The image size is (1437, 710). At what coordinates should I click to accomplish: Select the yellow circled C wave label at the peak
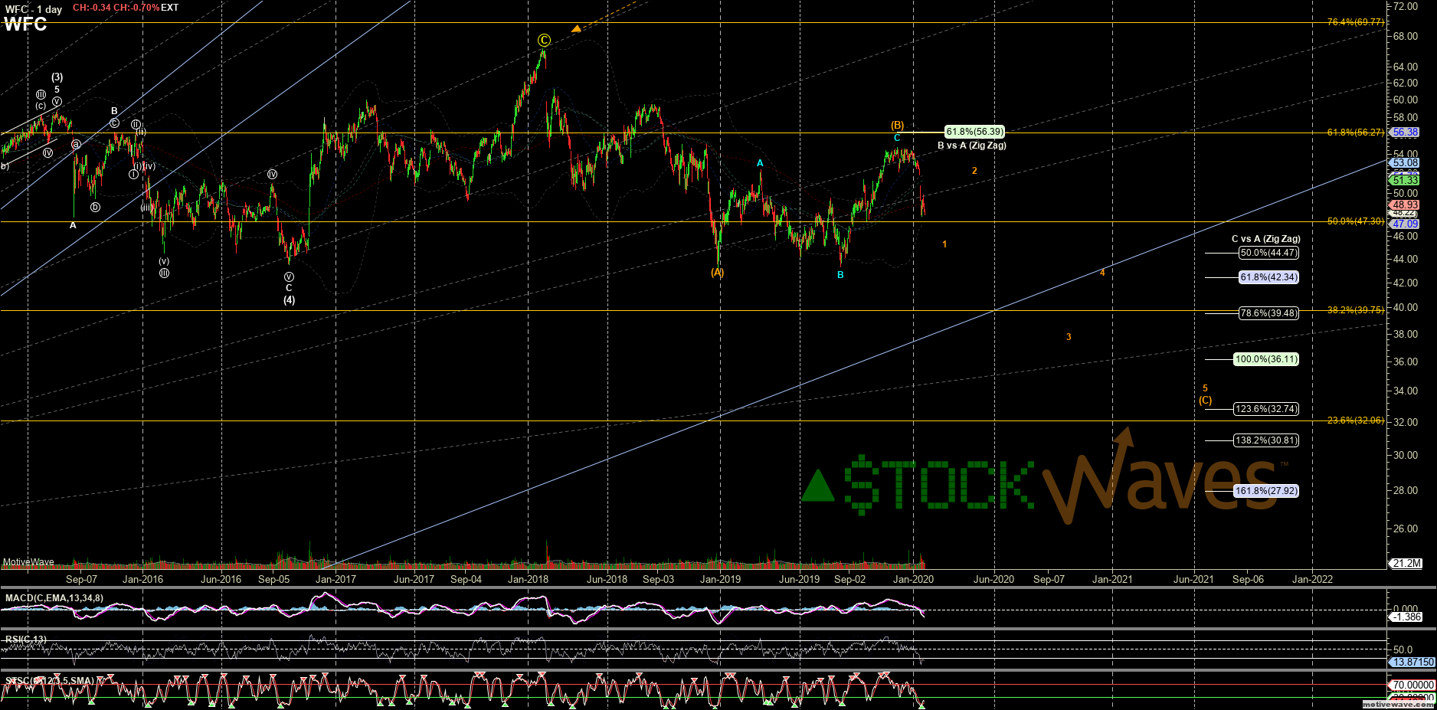click(544, 41)
